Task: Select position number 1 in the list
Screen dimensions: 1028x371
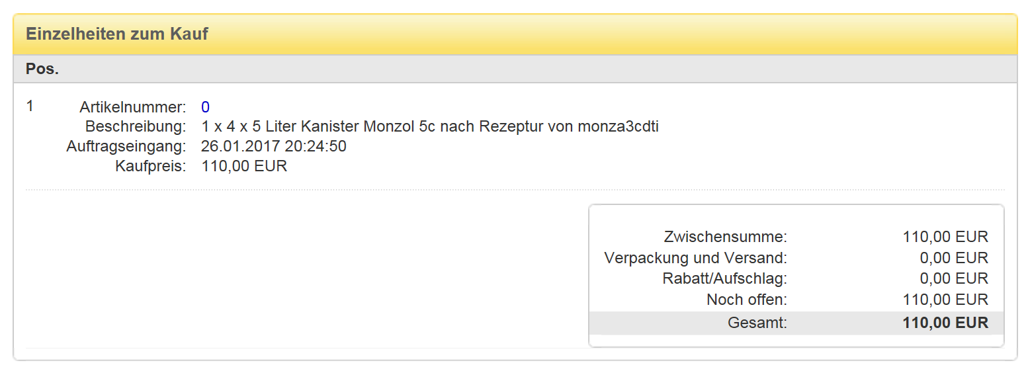Action: pos(30,106)
